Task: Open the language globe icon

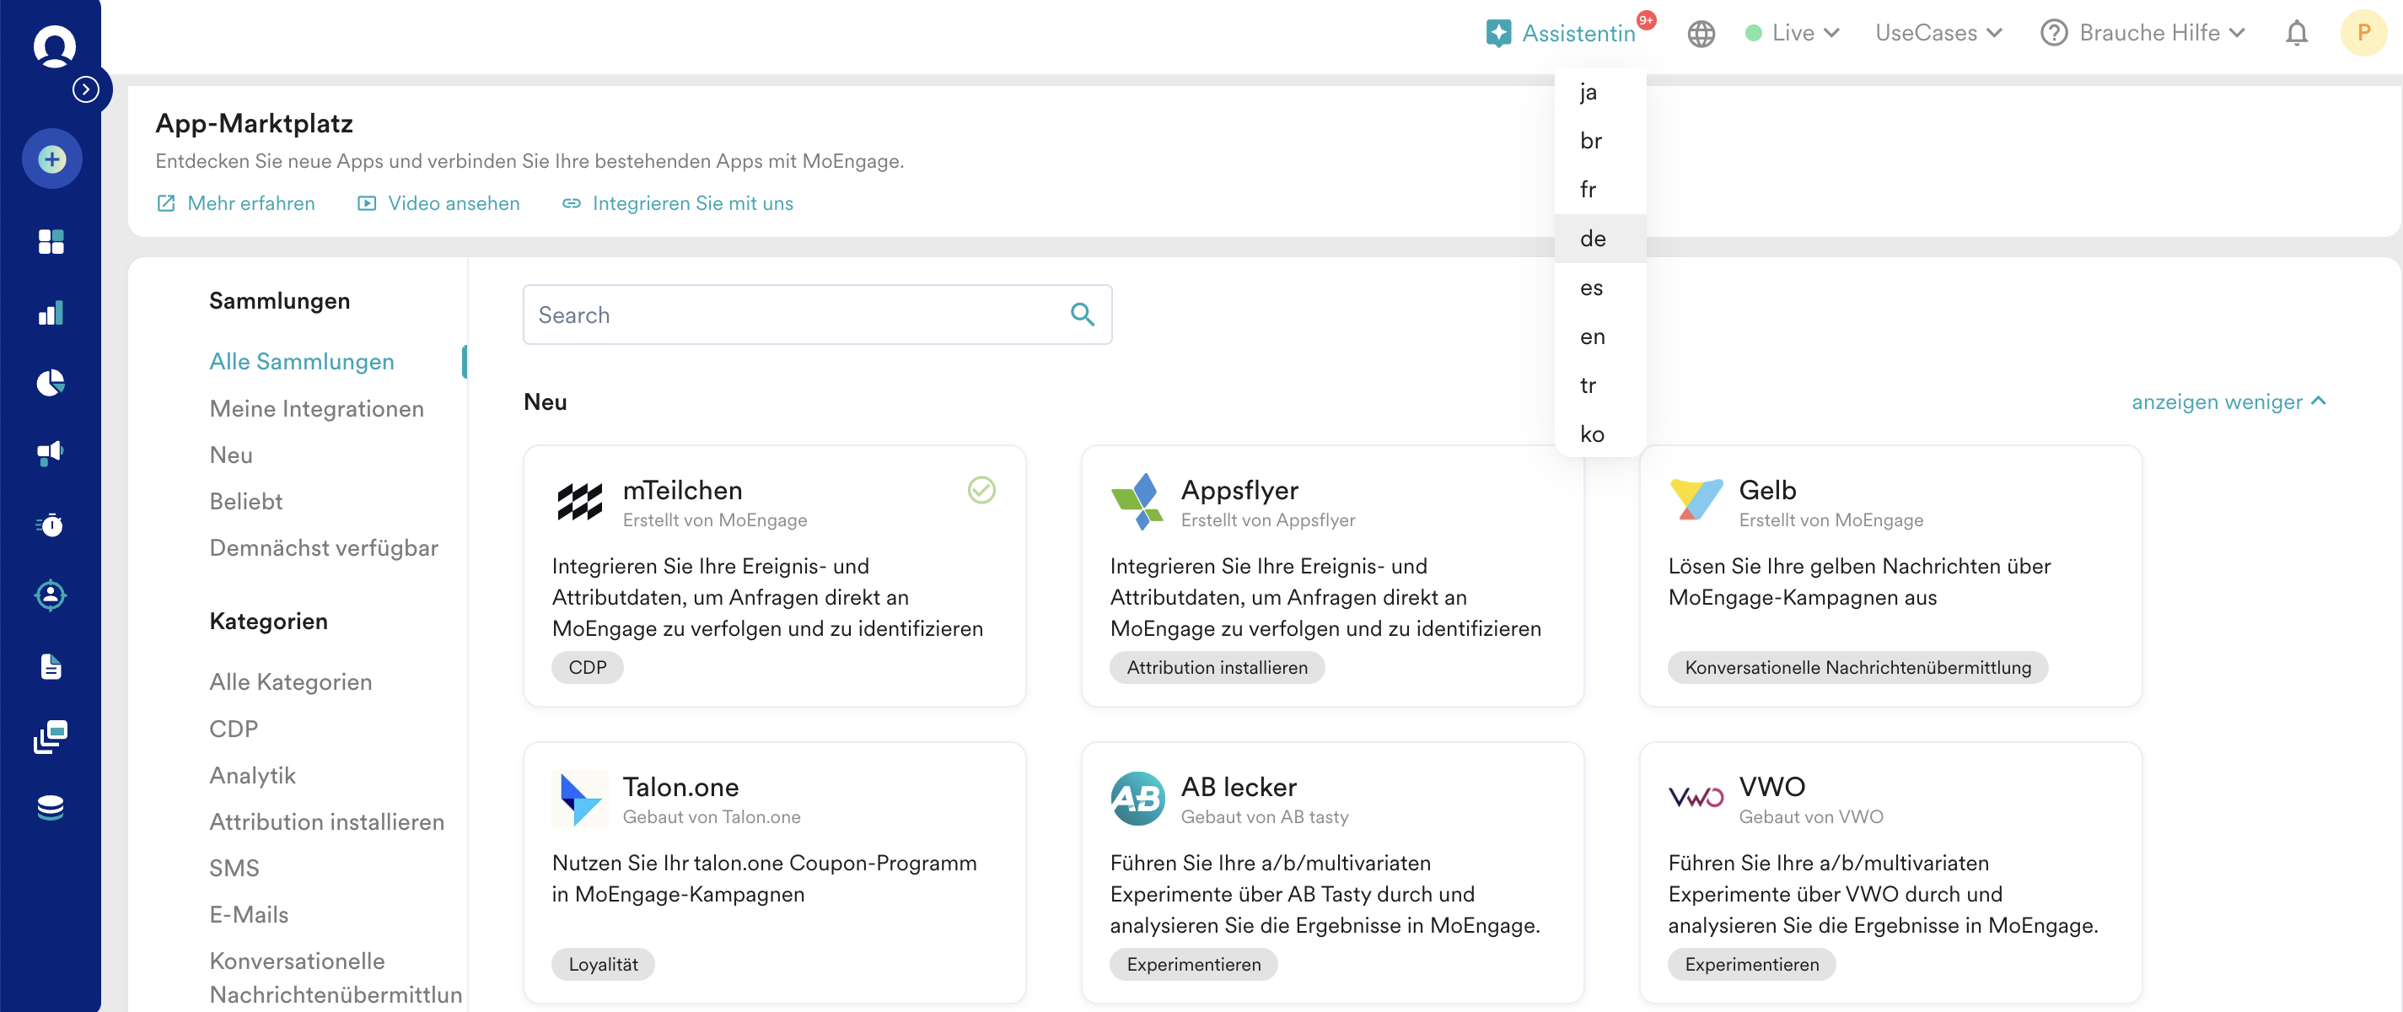Action: click(x=1702, y=33)
